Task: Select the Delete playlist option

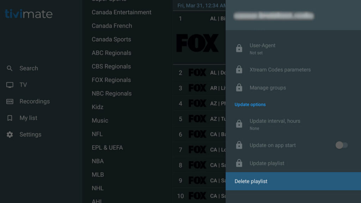Action: click(251, 181)
